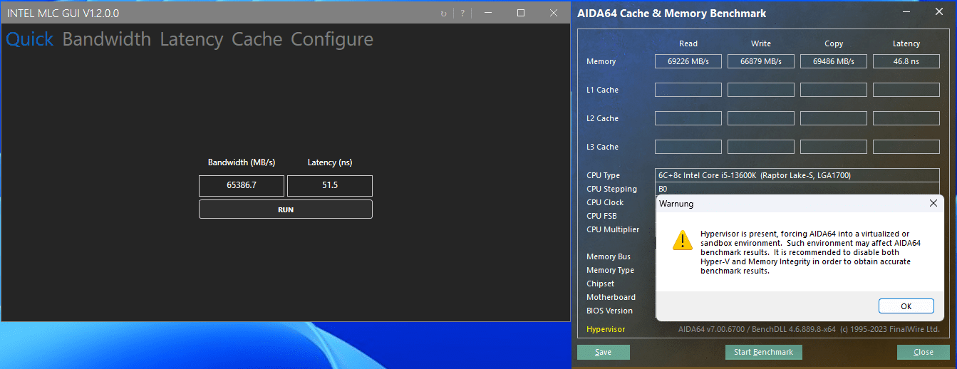Click the L1 Cache Read empty field

click(688, 90)
